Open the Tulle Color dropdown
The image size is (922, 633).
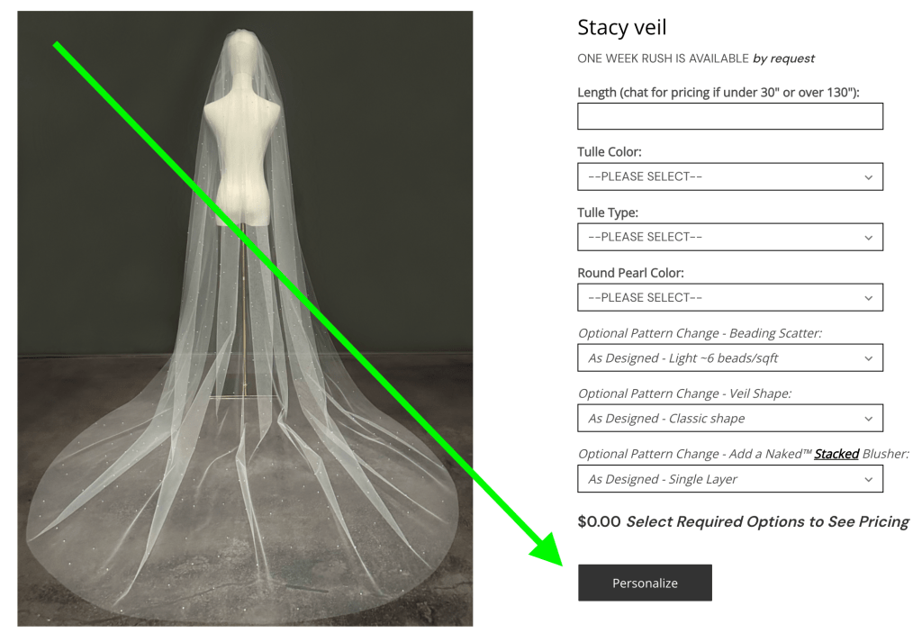[x=729, y=176]
